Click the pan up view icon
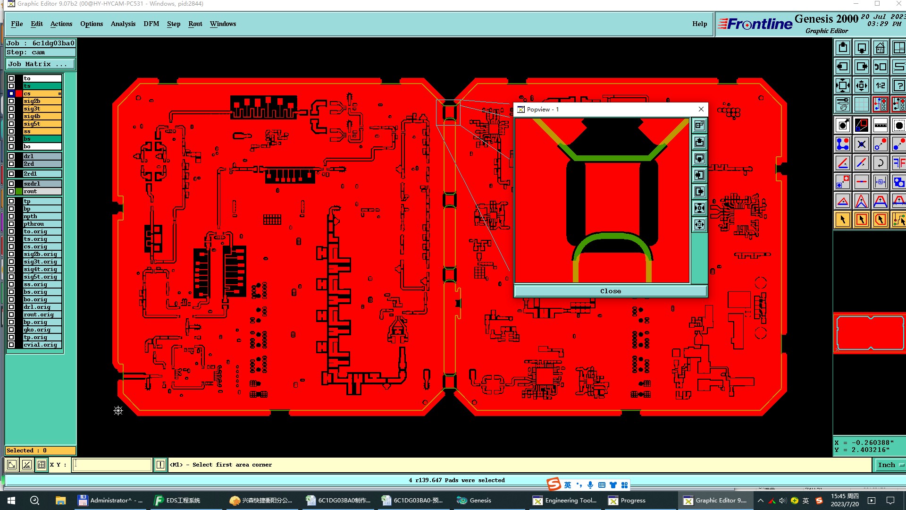The width and height of the screenshot is (906, 510). [843, 48]
